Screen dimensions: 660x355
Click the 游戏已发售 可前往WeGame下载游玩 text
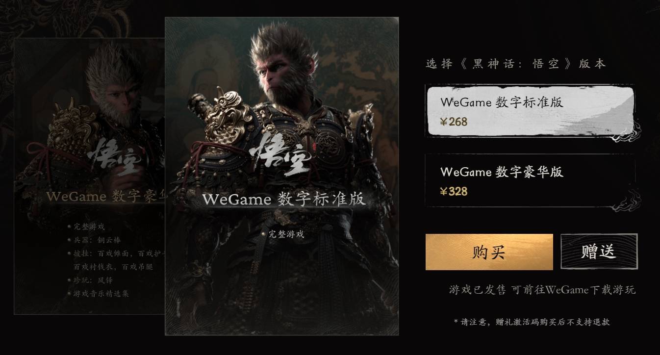point(542,290)
